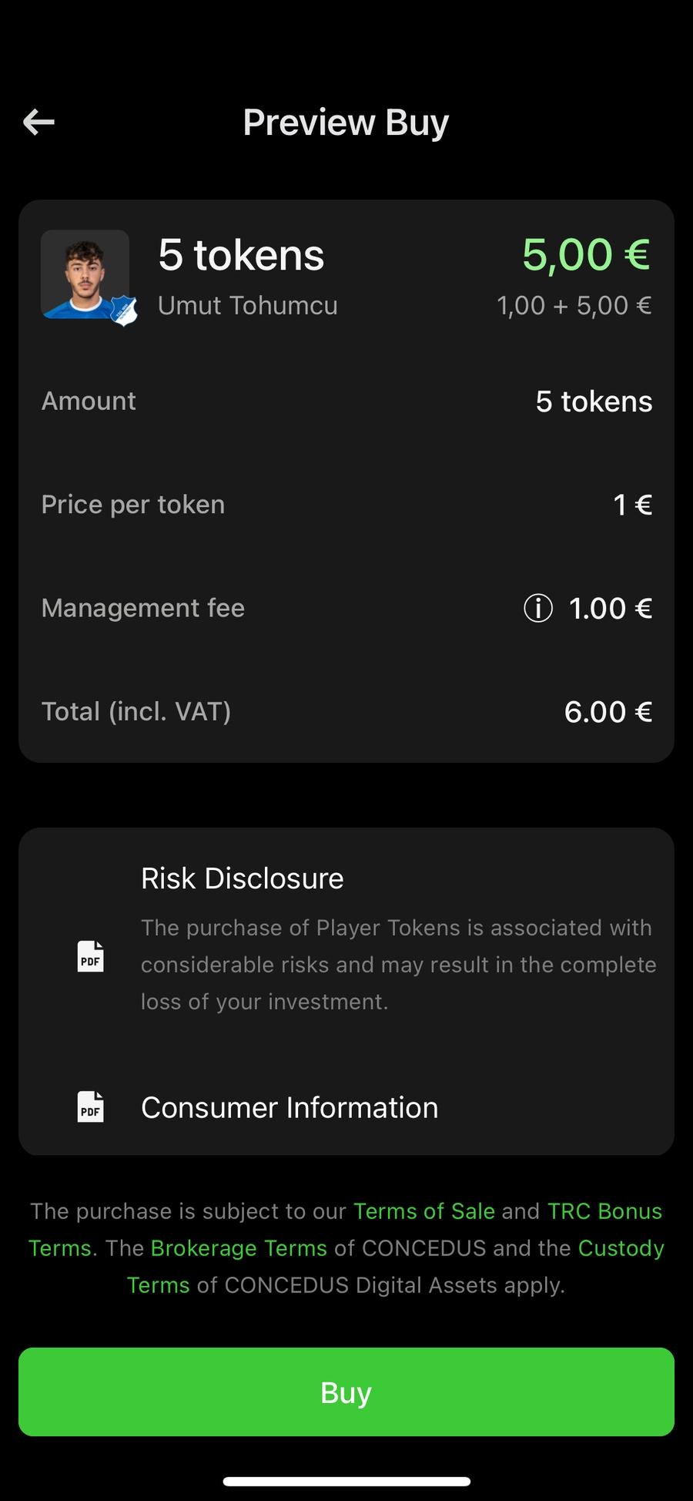
Task: Tap the Preview Buy header title
Action: (x=346, y=123)
